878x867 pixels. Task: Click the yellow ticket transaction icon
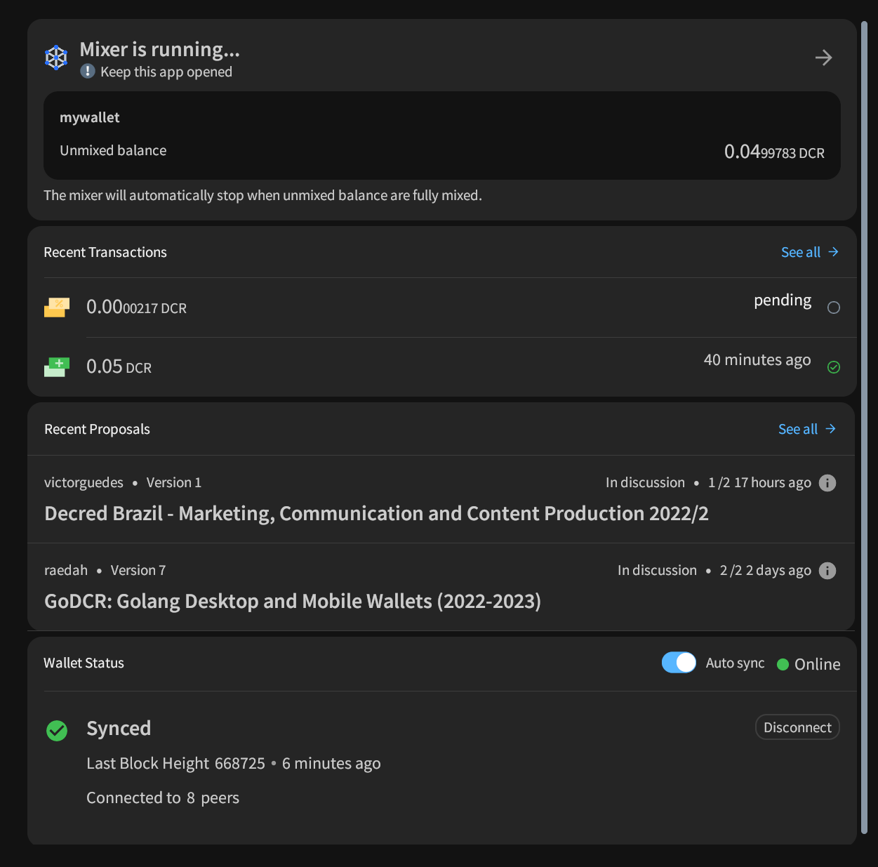point(57,307)
